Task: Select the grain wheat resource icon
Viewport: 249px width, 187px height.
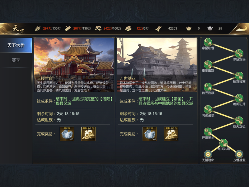Action: click(37, 29)
